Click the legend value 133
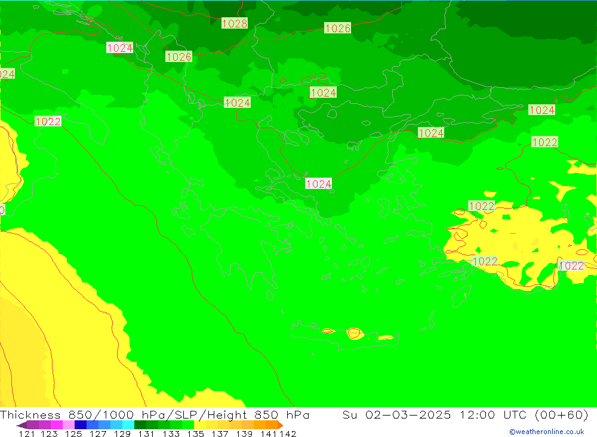Image resolution: width=597 pixels, height=437 pixels. click(x=171, y=433)
